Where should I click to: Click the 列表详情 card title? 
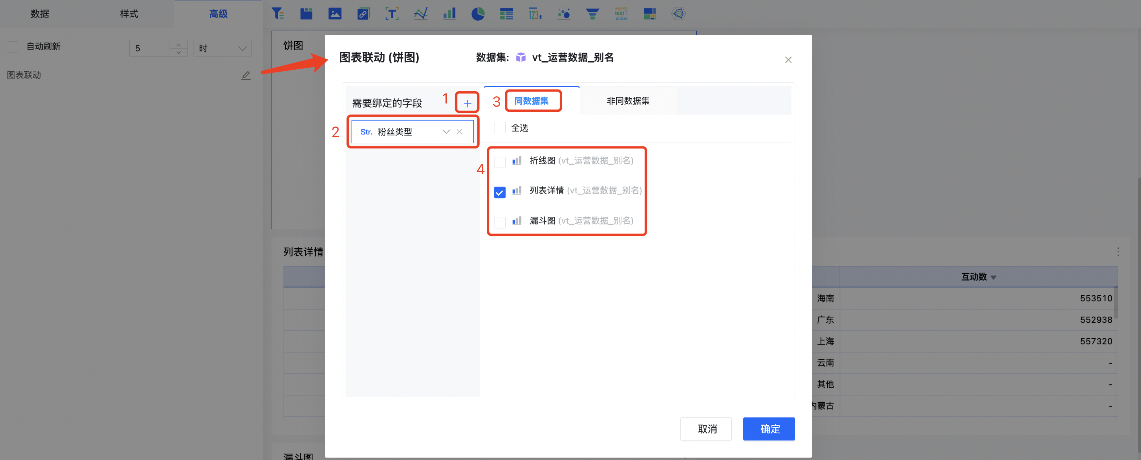tap(303, 251)
